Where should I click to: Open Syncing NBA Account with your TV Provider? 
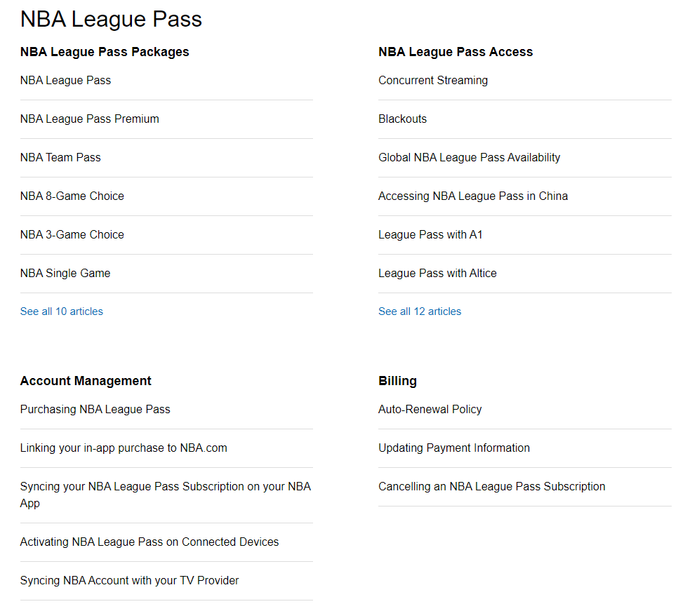point(129,580)
